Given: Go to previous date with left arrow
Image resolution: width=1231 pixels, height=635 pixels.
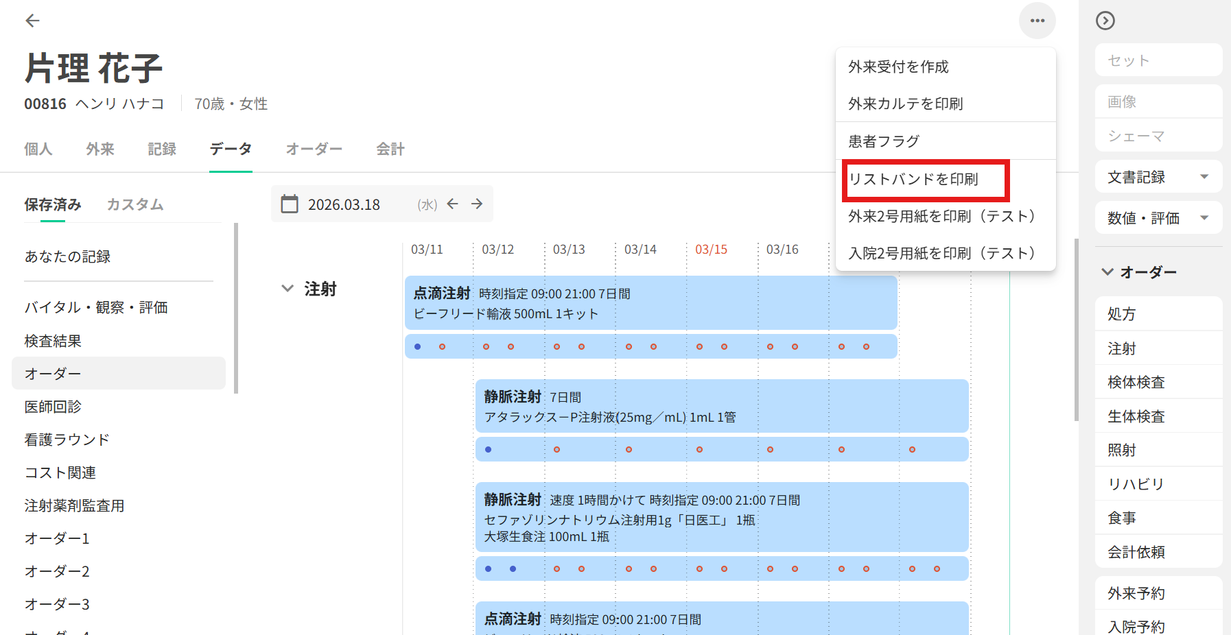Looking at the screenshot, I should click(452, 204).
